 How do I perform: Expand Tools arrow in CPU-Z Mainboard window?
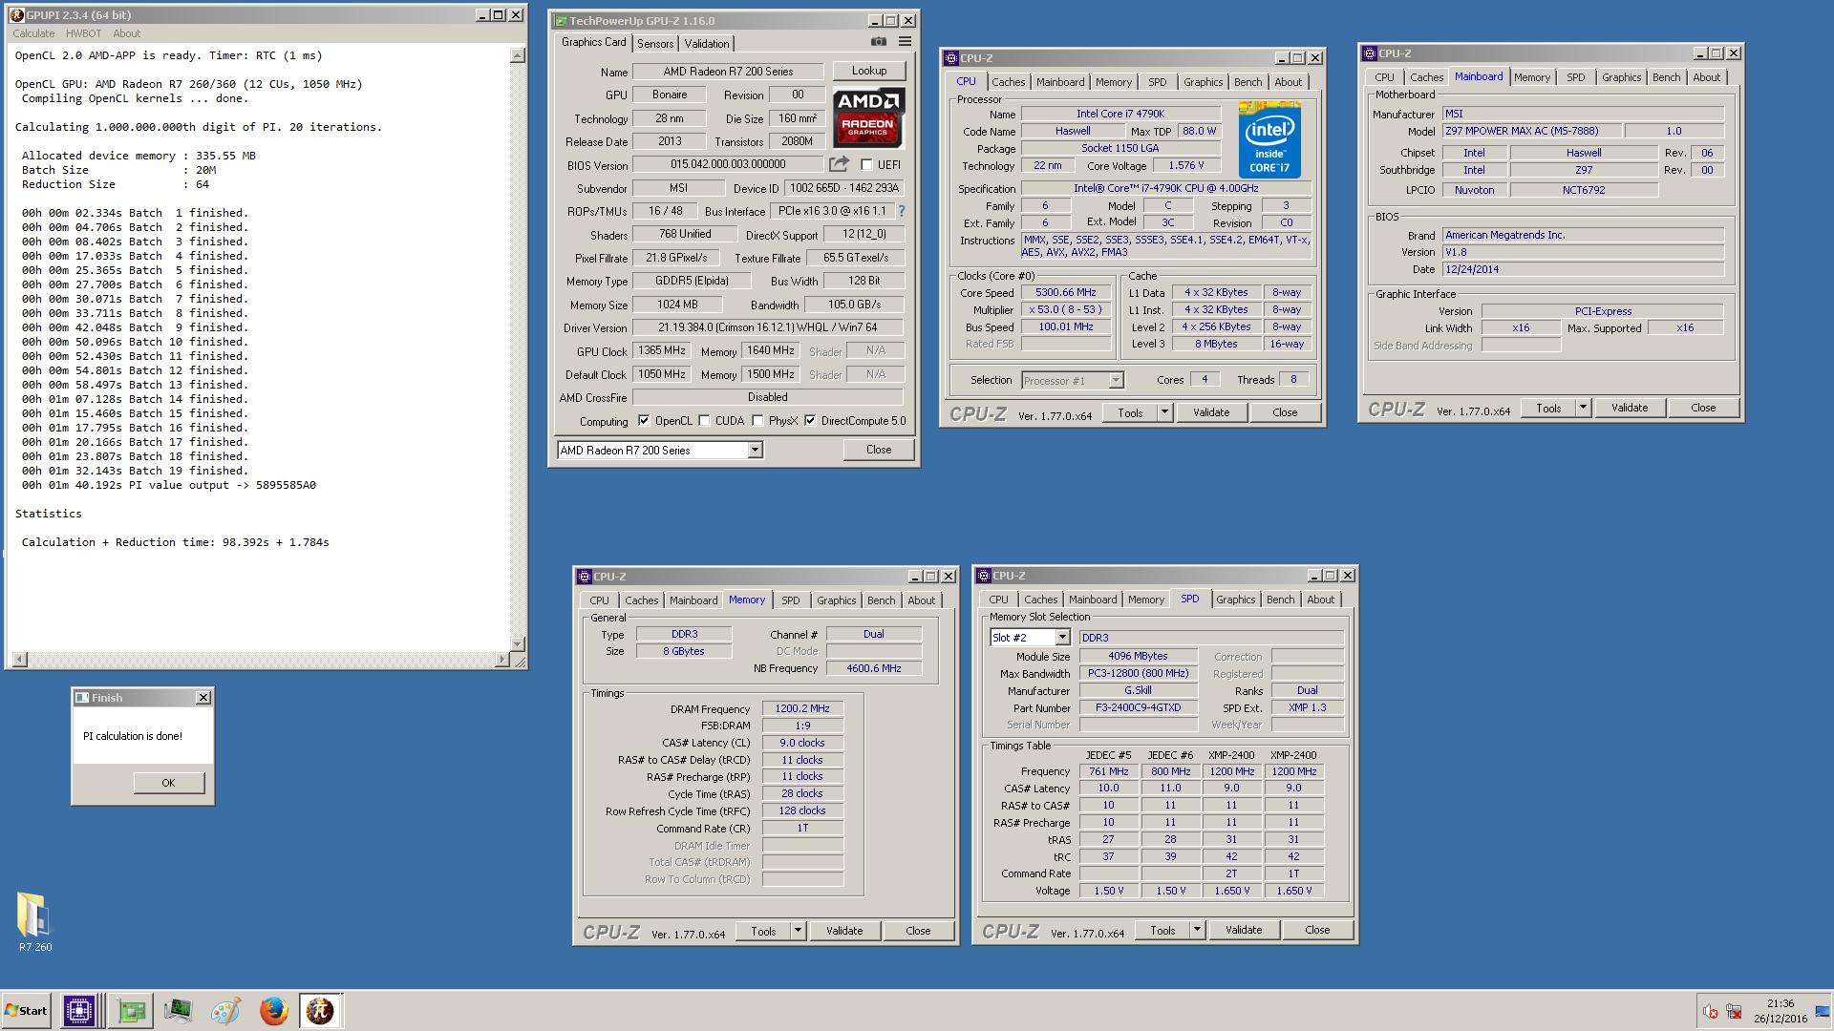pos(1583,408)
